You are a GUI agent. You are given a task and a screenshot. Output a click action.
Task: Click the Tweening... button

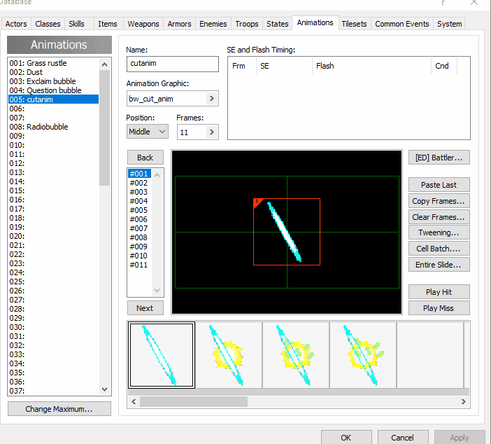(x=439, y=233)
